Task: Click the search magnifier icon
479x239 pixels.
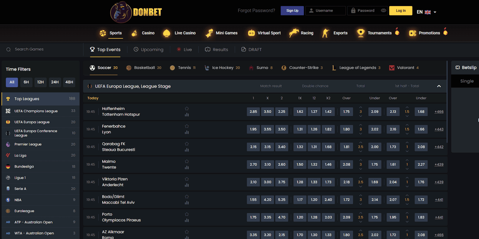Action: (9, 49)
